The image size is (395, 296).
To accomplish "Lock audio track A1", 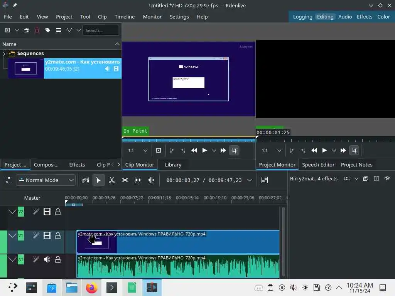I will [x=58, y=259].
